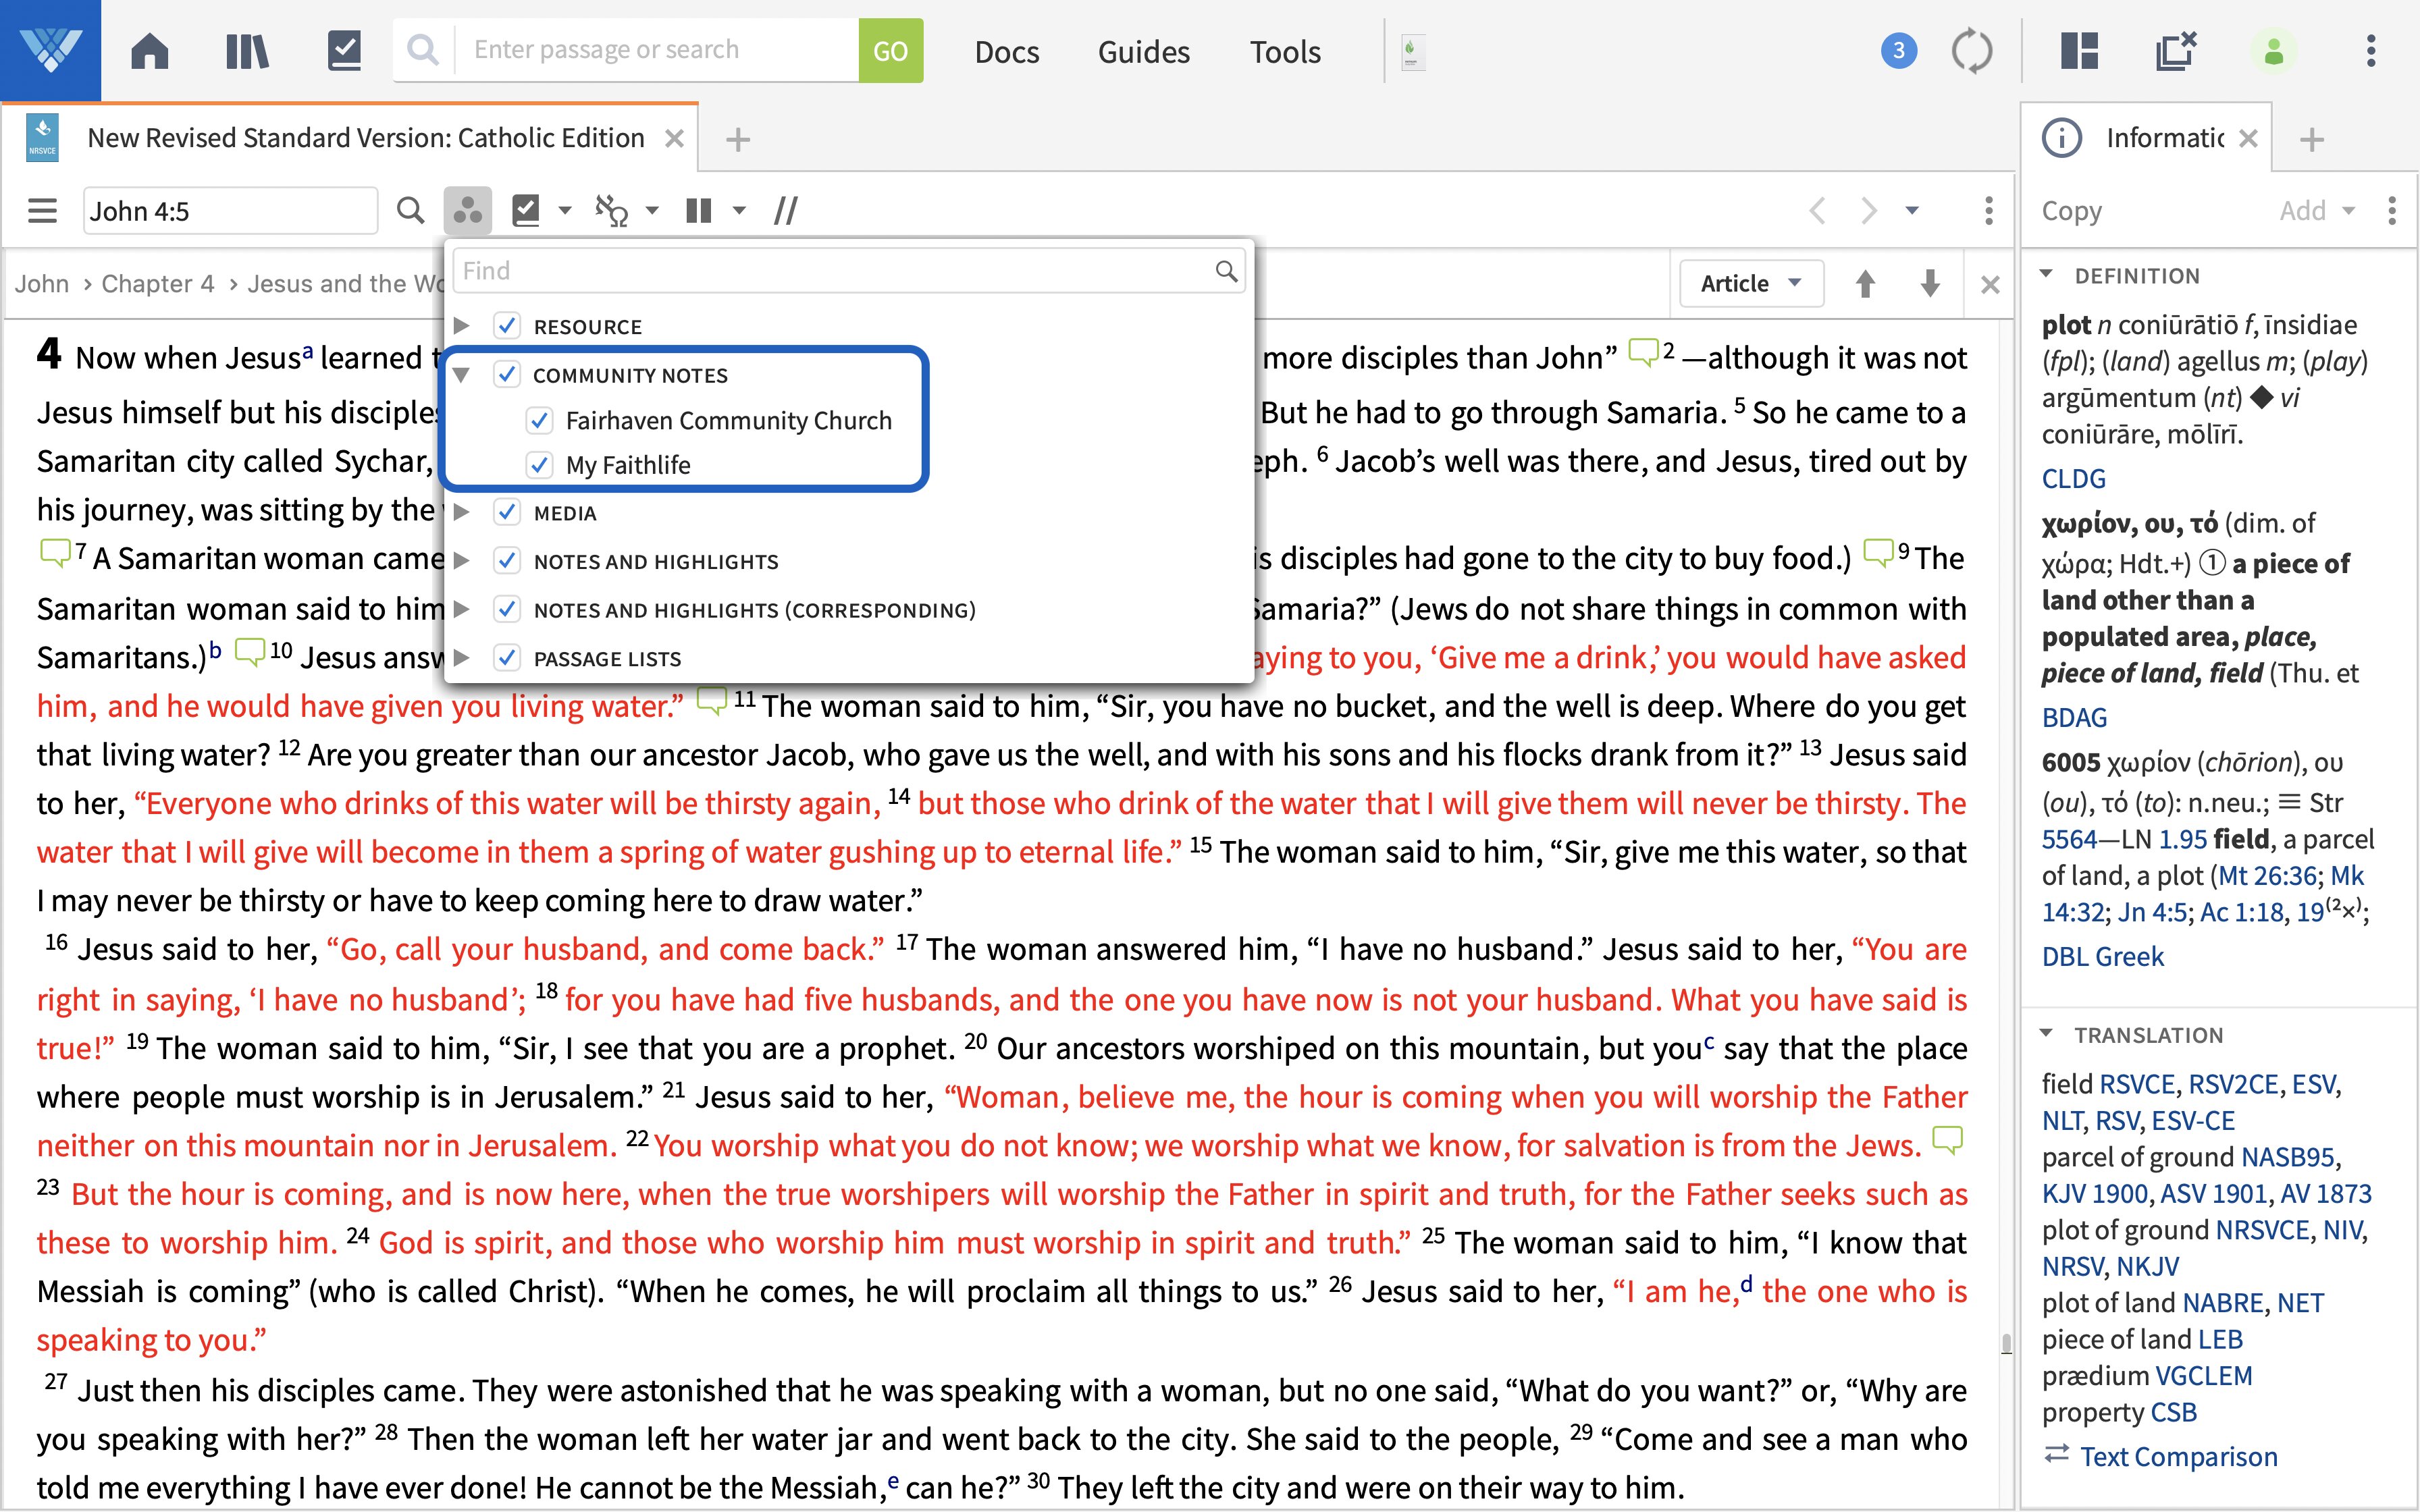Click the search magnifier in the command box
Viewport: 2420px width, 1512px height.
click(423, 50)
